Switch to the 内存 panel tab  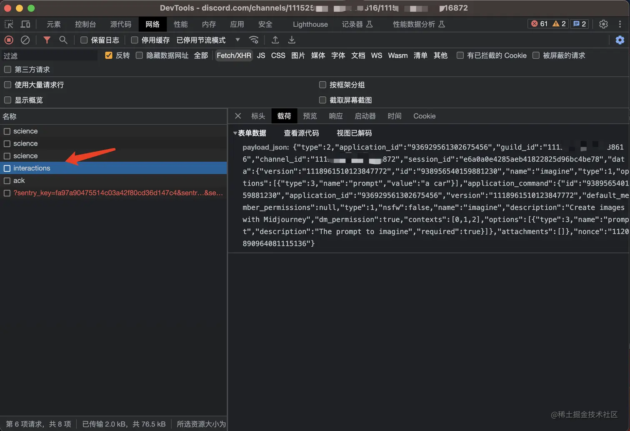pos(209,24)
